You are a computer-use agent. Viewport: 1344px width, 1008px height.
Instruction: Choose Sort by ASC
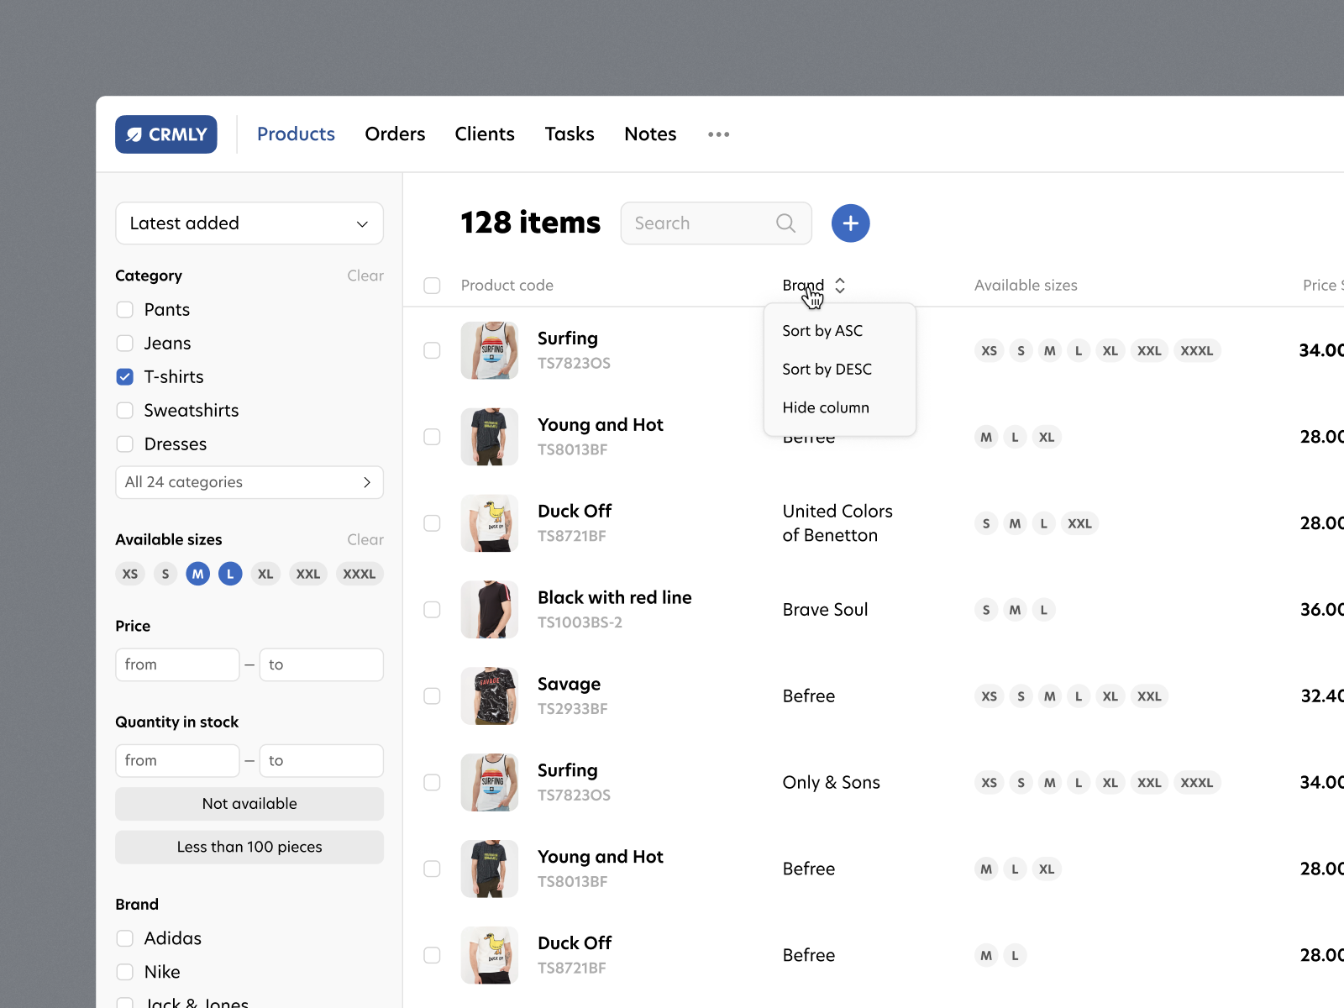[822, 331]
